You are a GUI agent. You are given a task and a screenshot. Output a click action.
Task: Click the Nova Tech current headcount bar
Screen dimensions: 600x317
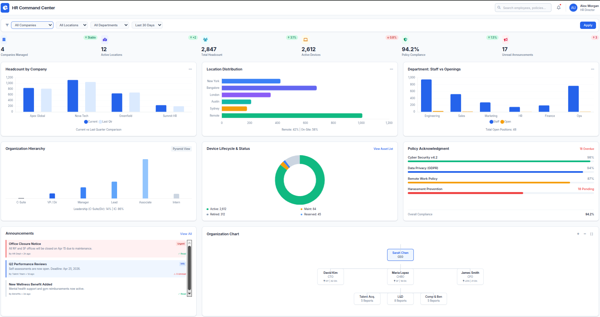(73, 96)
